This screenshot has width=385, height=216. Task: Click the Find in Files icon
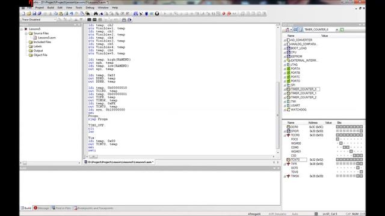point(87,14)
